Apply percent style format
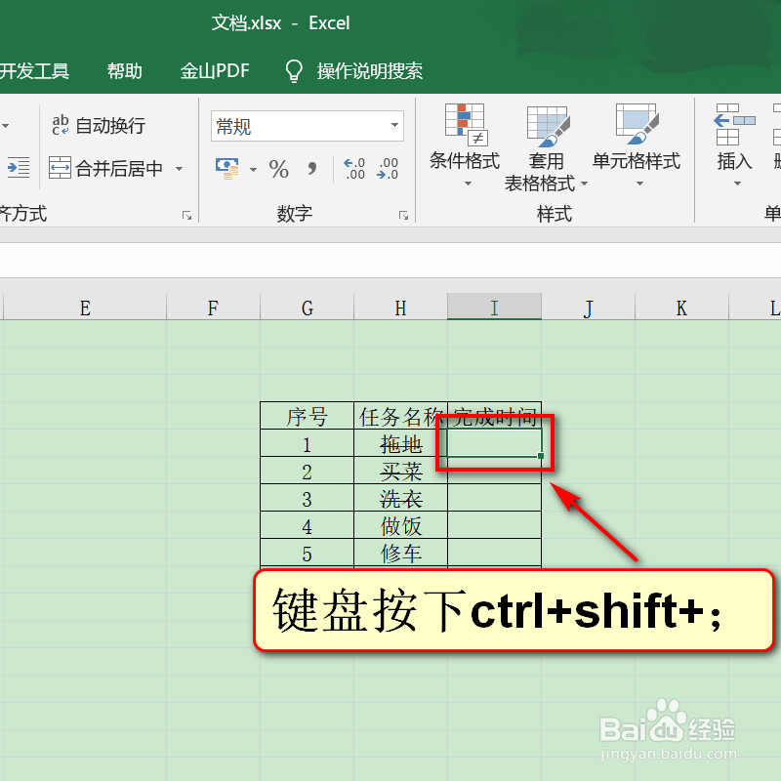This screenshot has width=781, height=781. pos(278,169)
